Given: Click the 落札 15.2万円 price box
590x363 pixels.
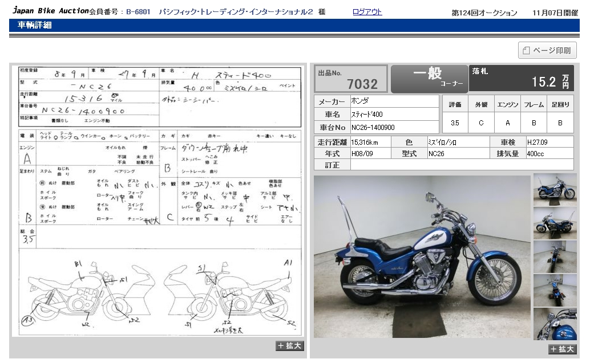Looking at the screenshot, I should click(521, 79).
